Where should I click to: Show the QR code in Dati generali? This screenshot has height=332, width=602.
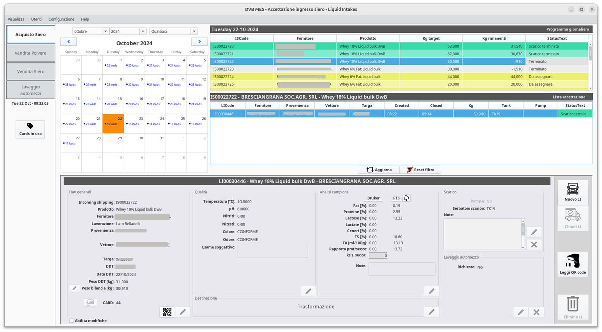(167, 312)
